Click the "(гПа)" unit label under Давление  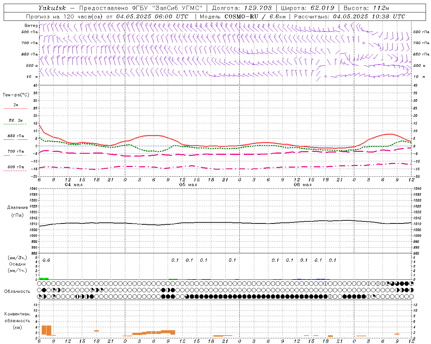(18, 215)
